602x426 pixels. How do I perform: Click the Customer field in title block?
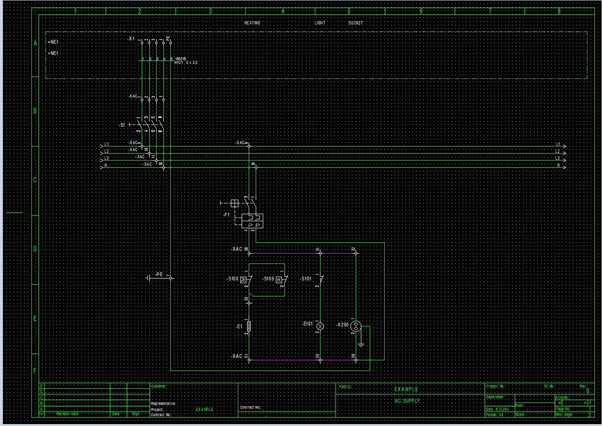coord(158,386)
